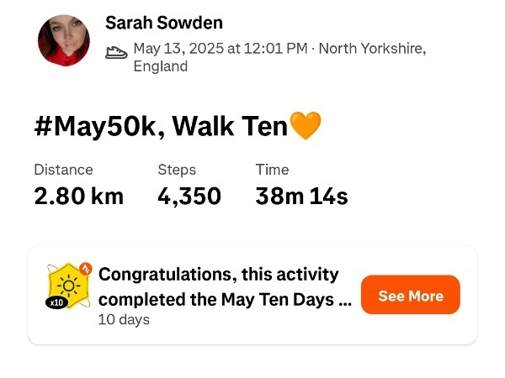Image resolution: width=505 pixels, height=378 pixels.
Task: Click the orange heart emoji
Action: pyautogui.click(x=305, y=127)
